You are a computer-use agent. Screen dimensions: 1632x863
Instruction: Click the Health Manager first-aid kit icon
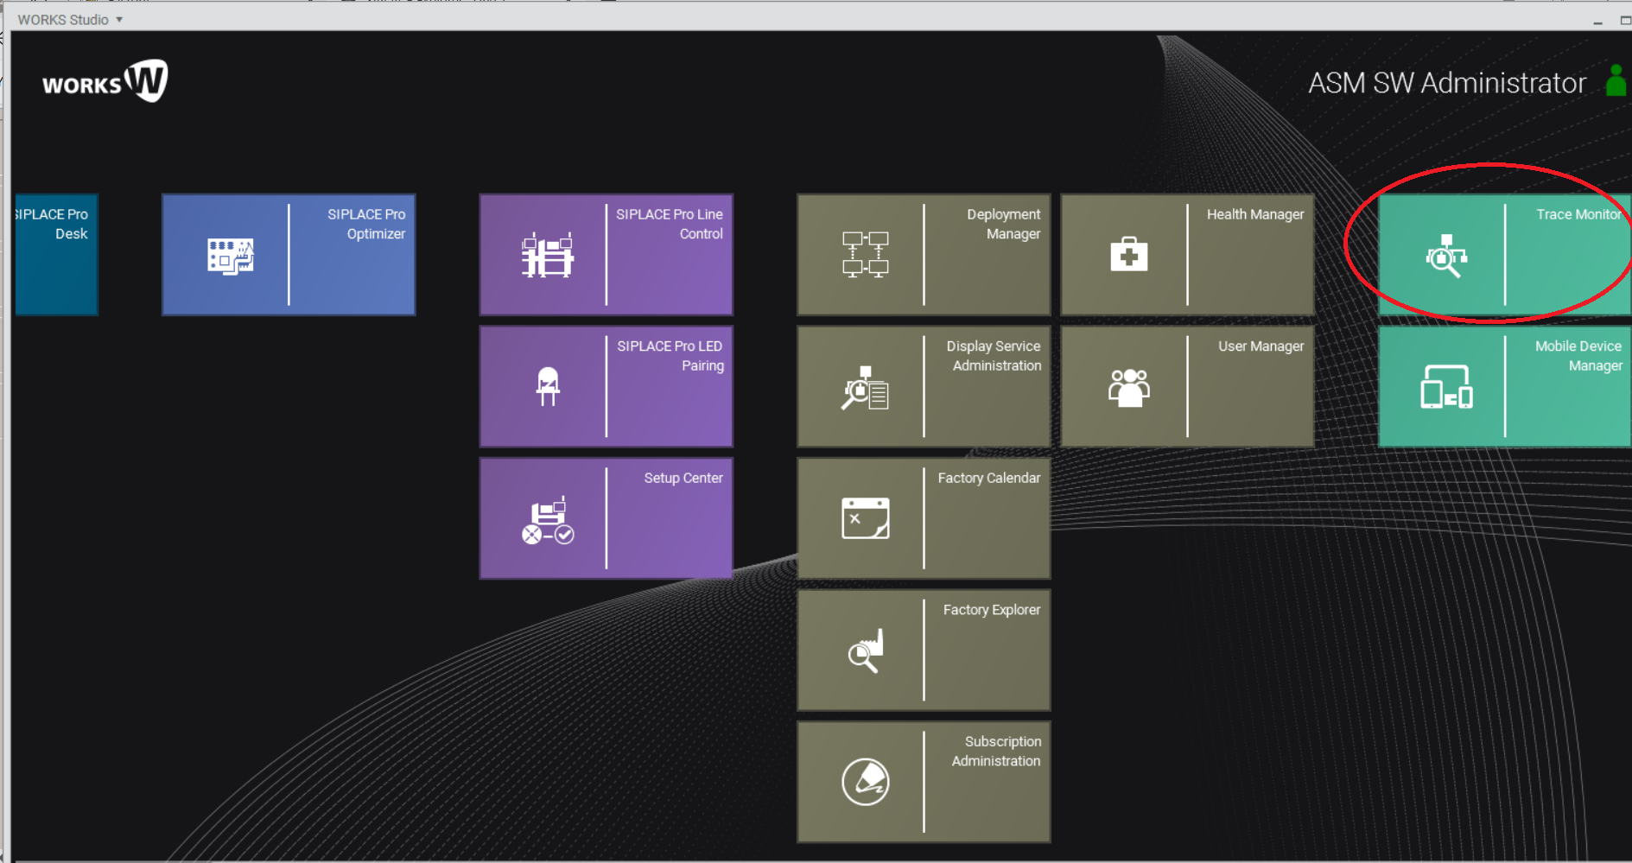(x=1128, y=255)
